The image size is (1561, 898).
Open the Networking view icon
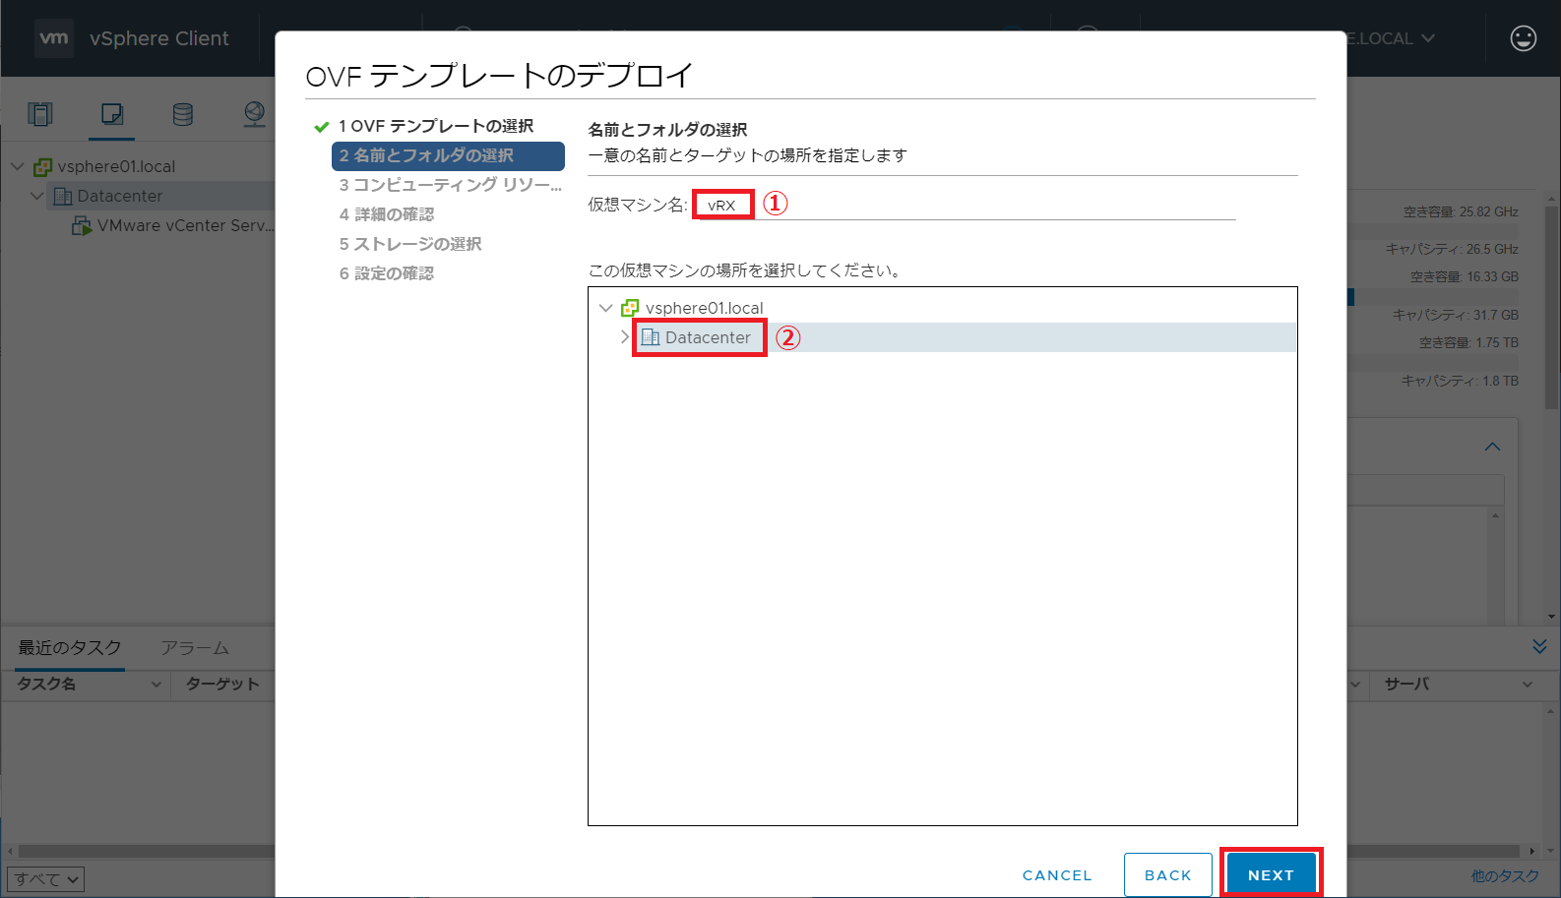point(255,114)
